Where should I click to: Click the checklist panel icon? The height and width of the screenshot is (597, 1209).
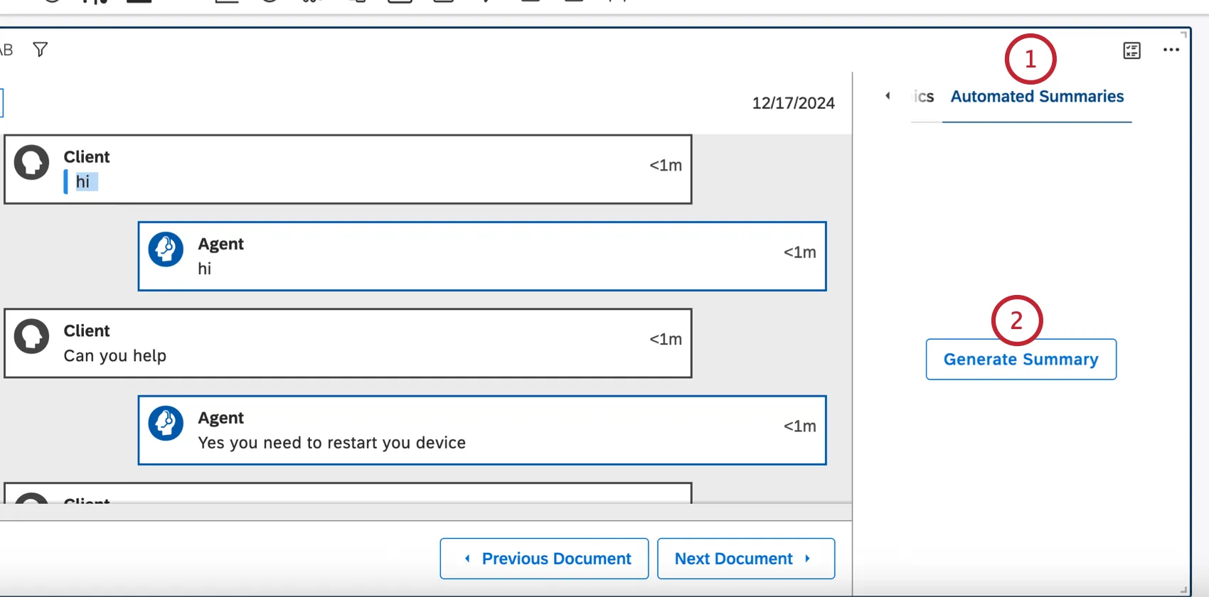[x=1131, y=50]
